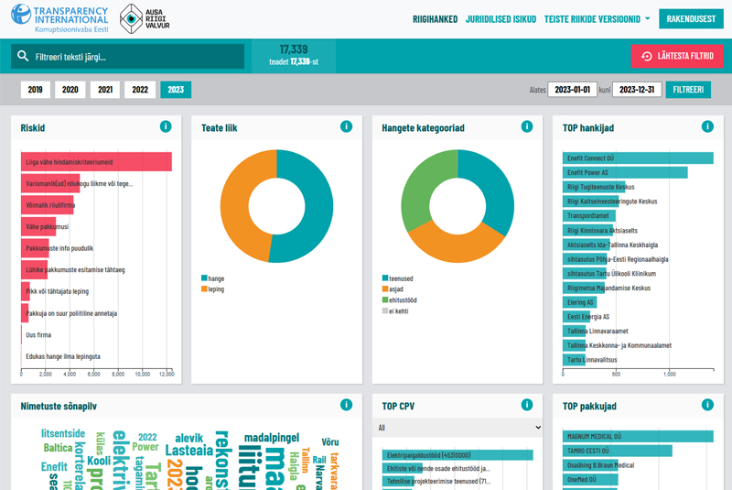732x490 pixels.
Task: Open the TOP CPV info icon
Action: [x=527, y=405]
